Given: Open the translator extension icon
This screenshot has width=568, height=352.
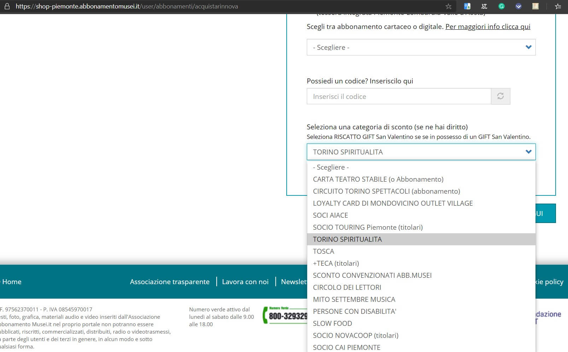Looking at the screenshot, I should tap(467, 6).
